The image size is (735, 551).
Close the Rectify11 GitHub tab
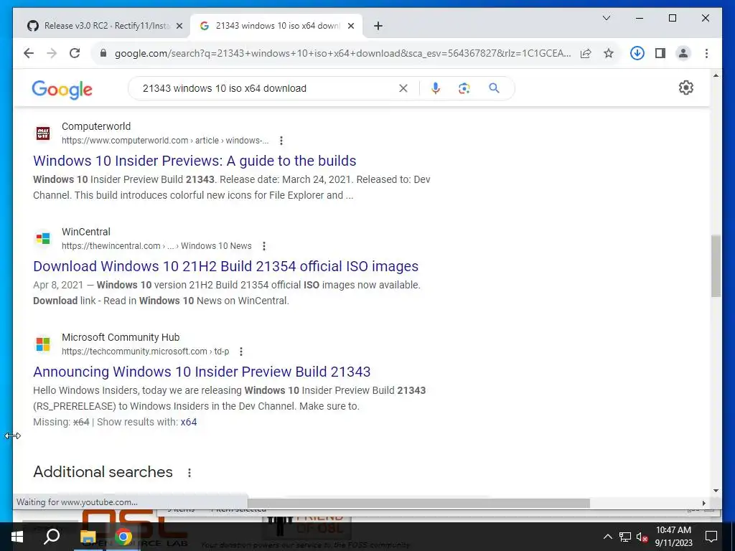point(179,27)
